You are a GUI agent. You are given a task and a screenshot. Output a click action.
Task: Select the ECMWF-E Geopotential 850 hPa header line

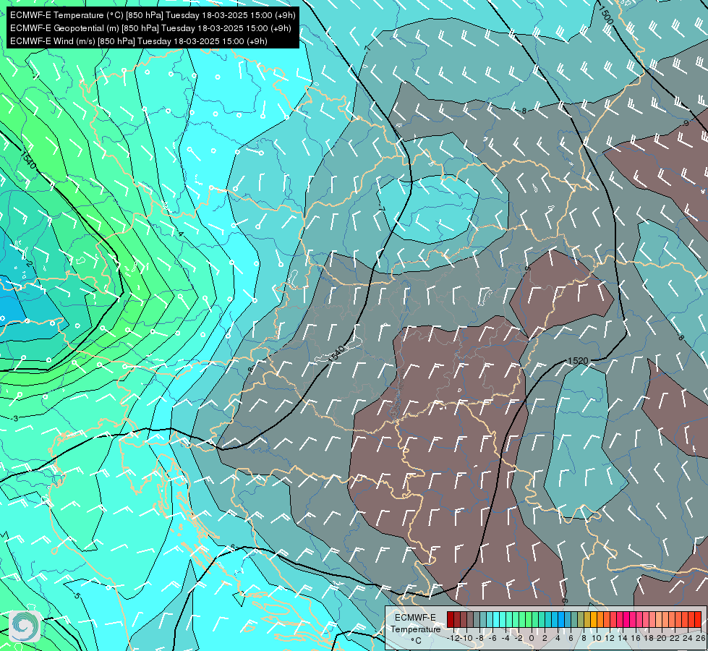click(x=150, y=28)
